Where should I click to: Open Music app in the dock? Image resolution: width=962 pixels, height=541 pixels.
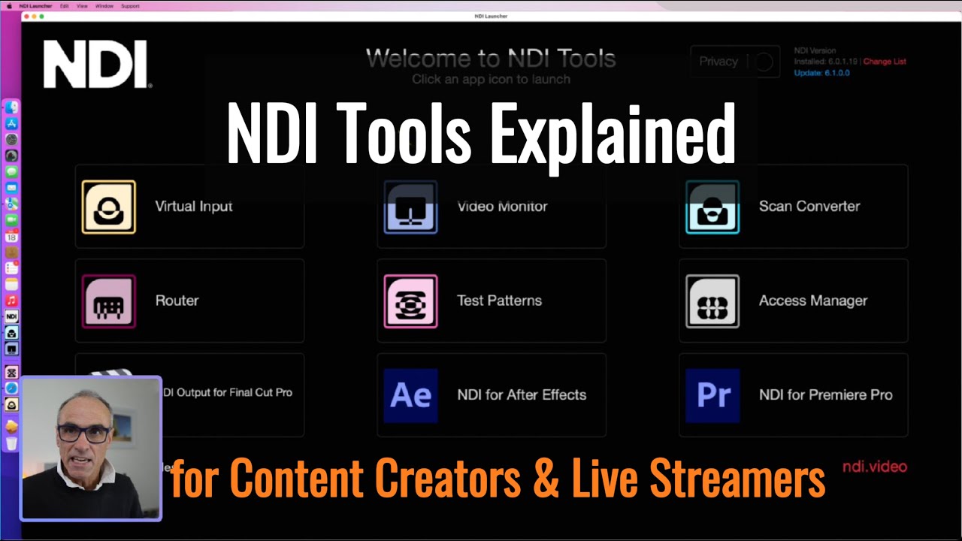coord(11,301)
